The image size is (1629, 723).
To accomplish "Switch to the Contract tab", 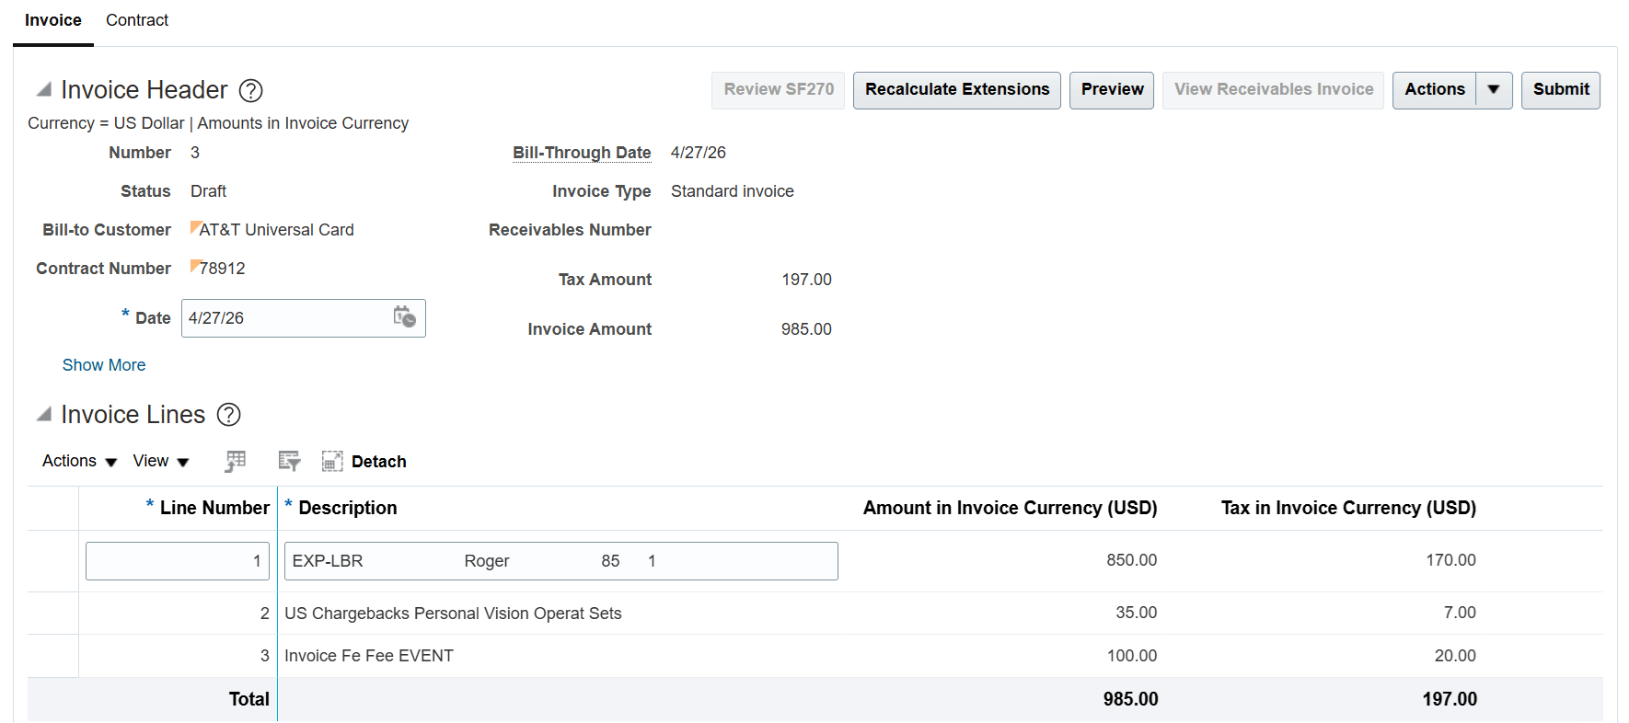I will (x=137, y=20).
